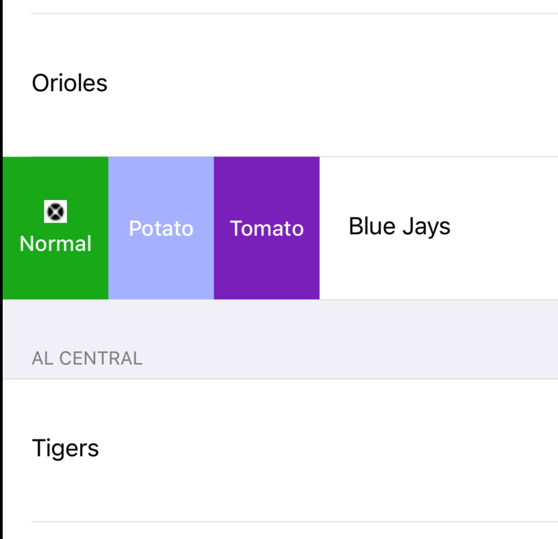The image size is (558, 539).
Task: Click the white Normal text label
Action: (x=56, y=243)
